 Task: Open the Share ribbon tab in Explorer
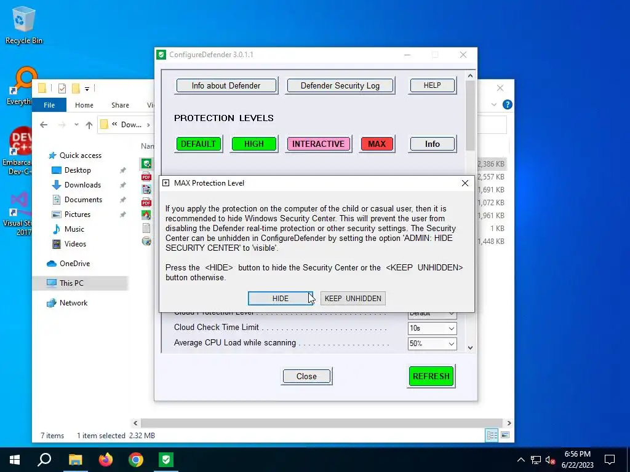pyautogui.click(x=120, y=104)
